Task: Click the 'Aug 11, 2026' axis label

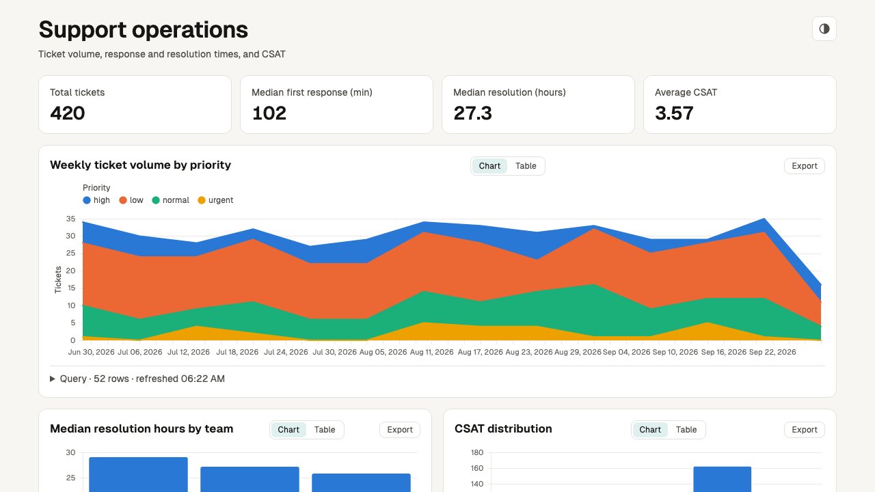Action: point(431,353)
